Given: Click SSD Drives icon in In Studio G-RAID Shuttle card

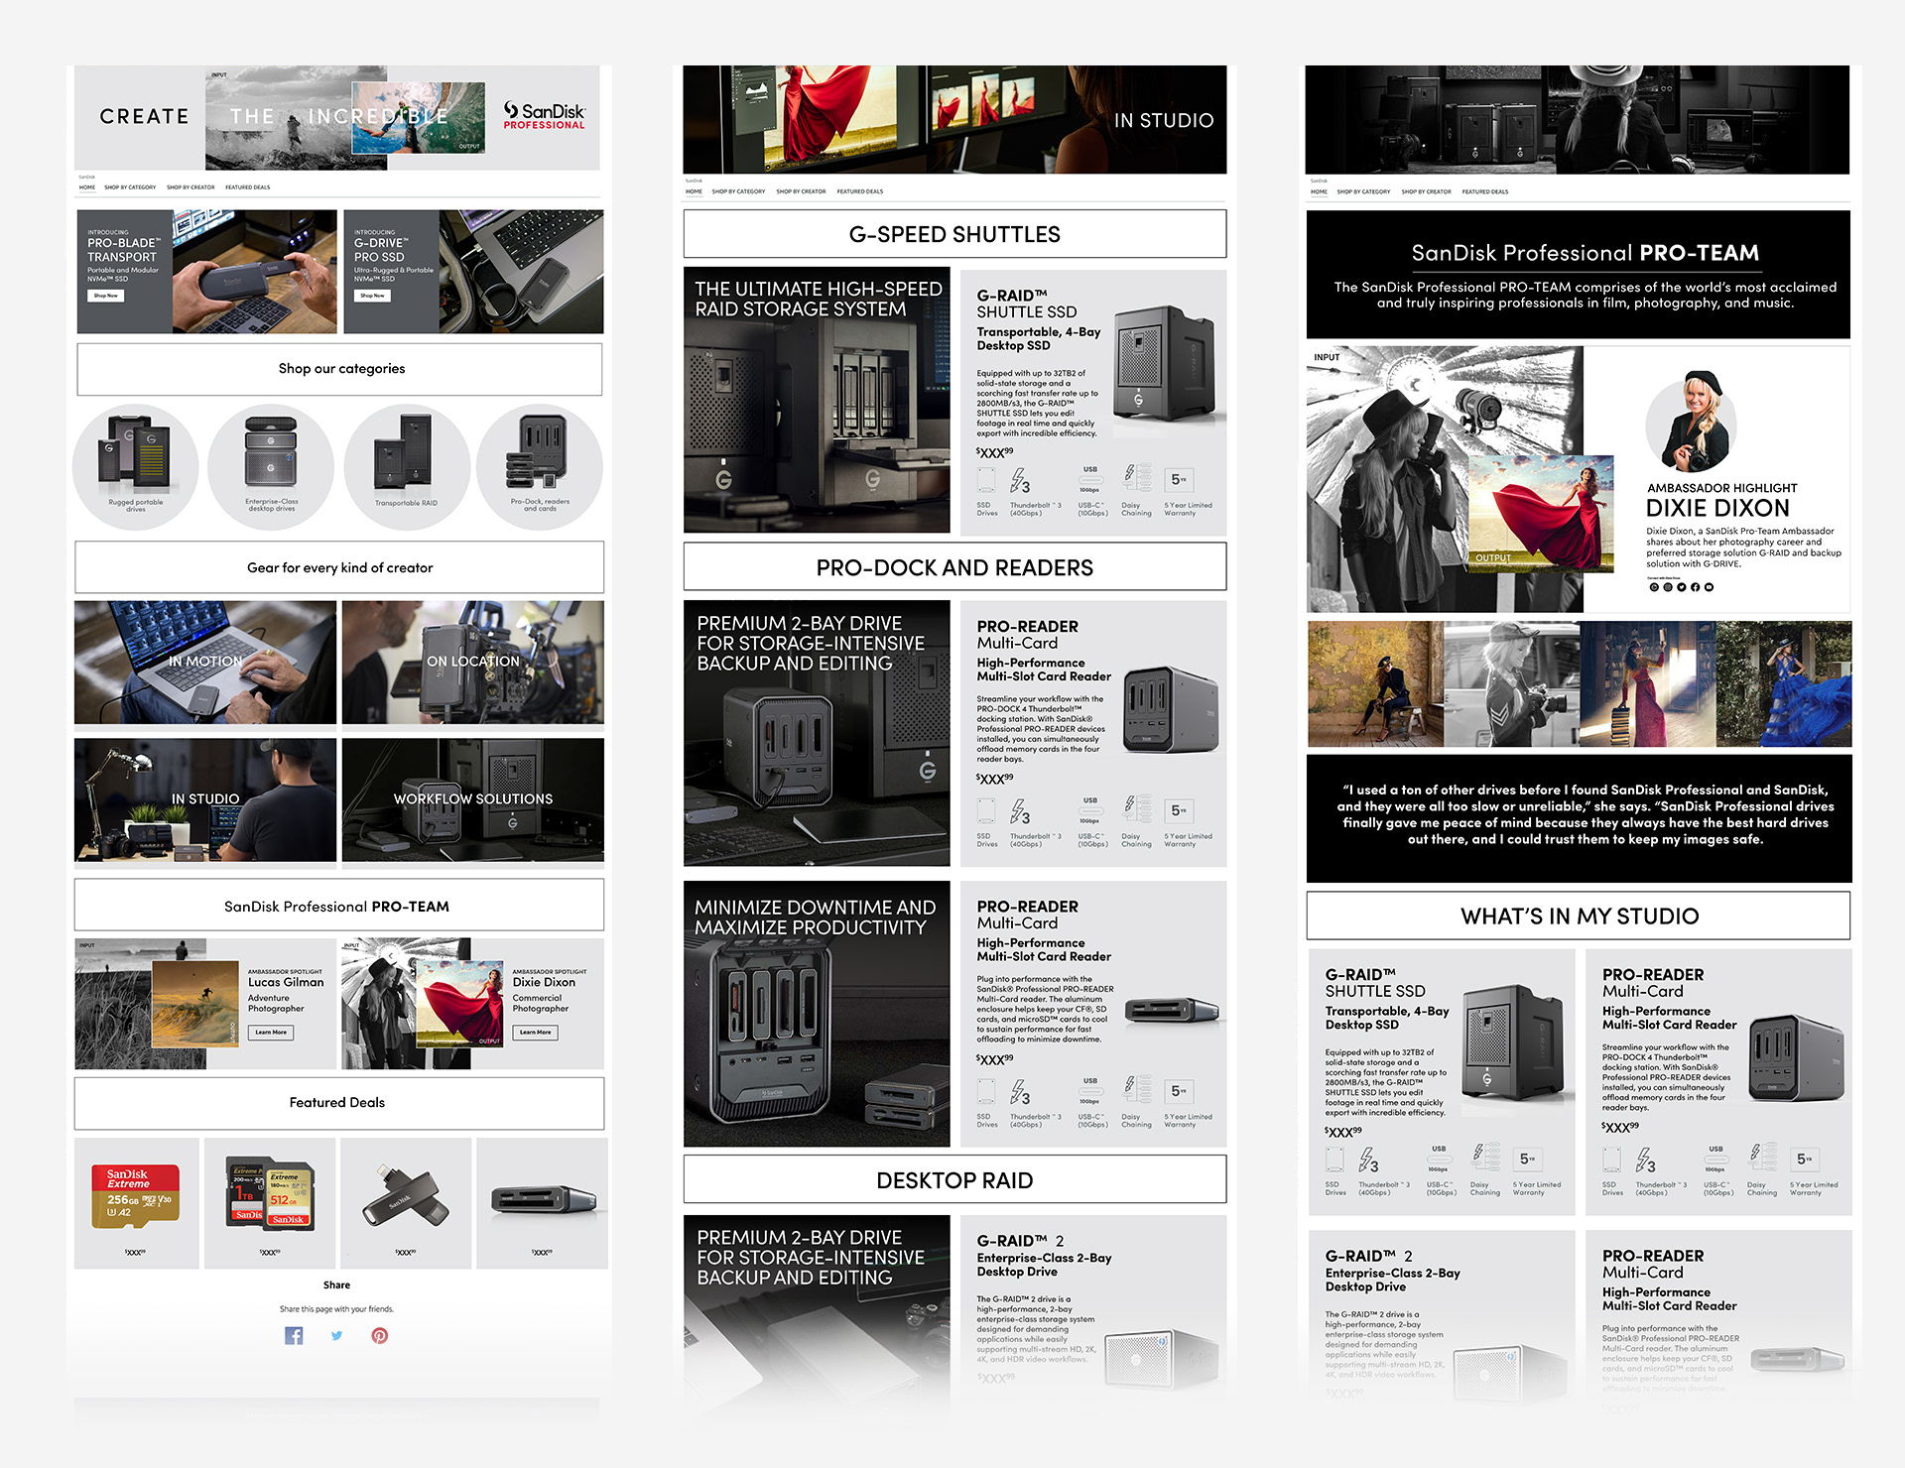Looking at the screenshot, I should click(986, 481).
